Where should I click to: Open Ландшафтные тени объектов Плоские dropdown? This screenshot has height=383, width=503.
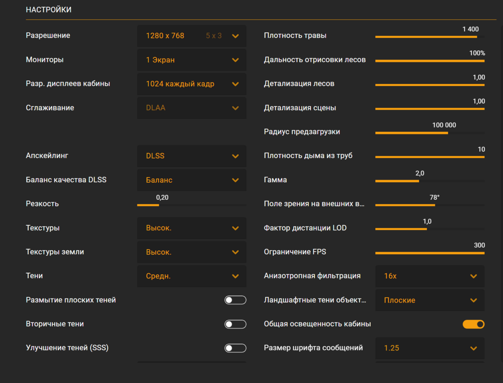click(430, 300)
